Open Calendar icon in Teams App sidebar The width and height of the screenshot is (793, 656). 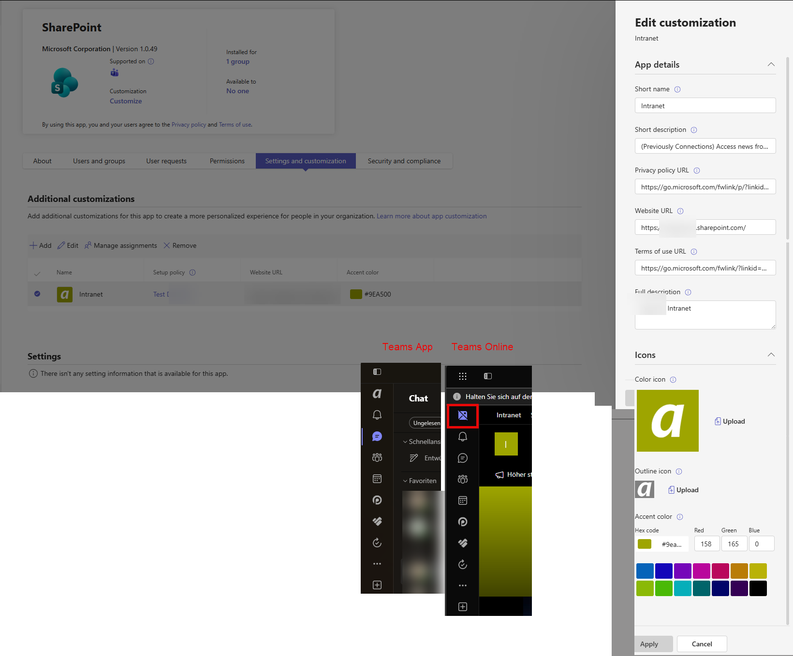coord(377,479)
